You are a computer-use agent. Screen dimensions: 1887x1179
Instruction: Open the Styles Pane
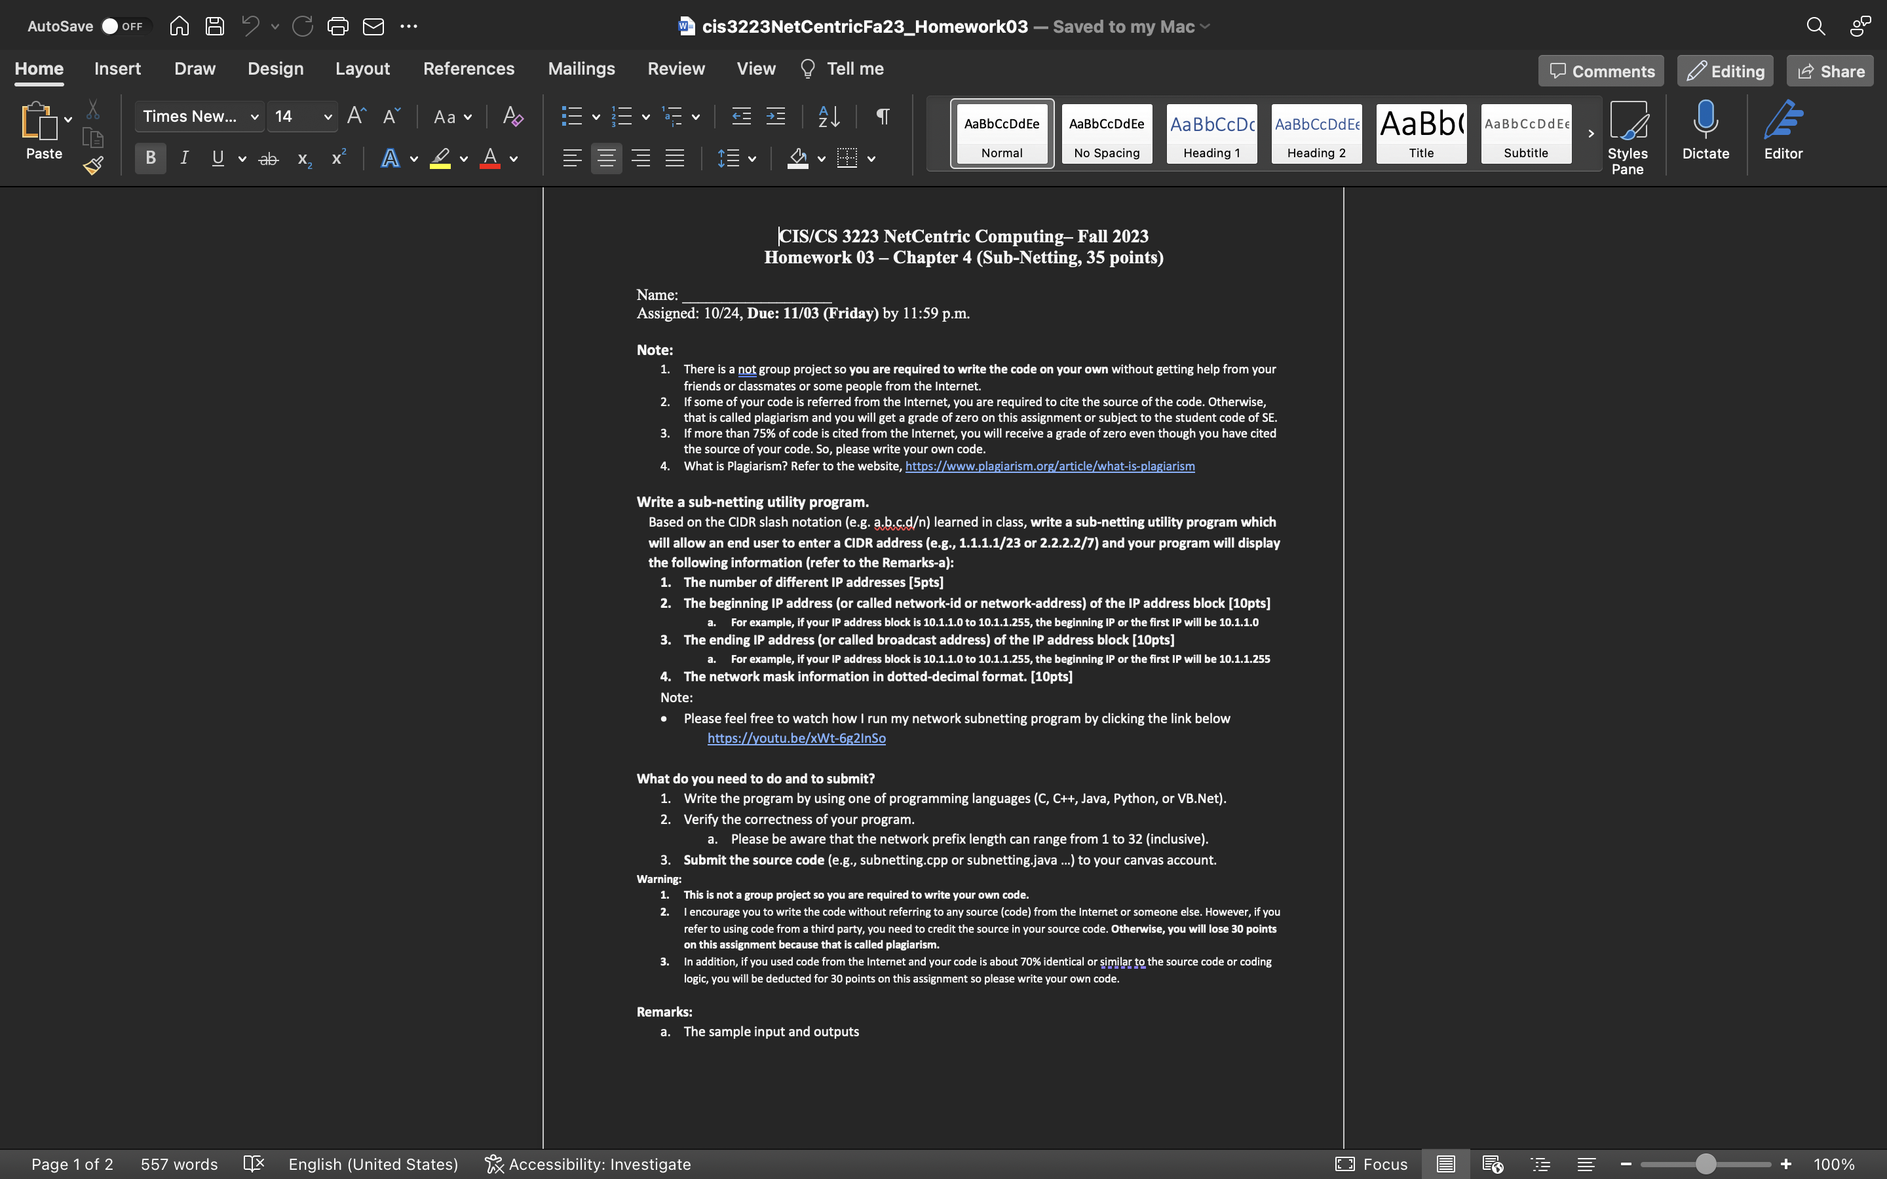click(x=1628, y=138)
